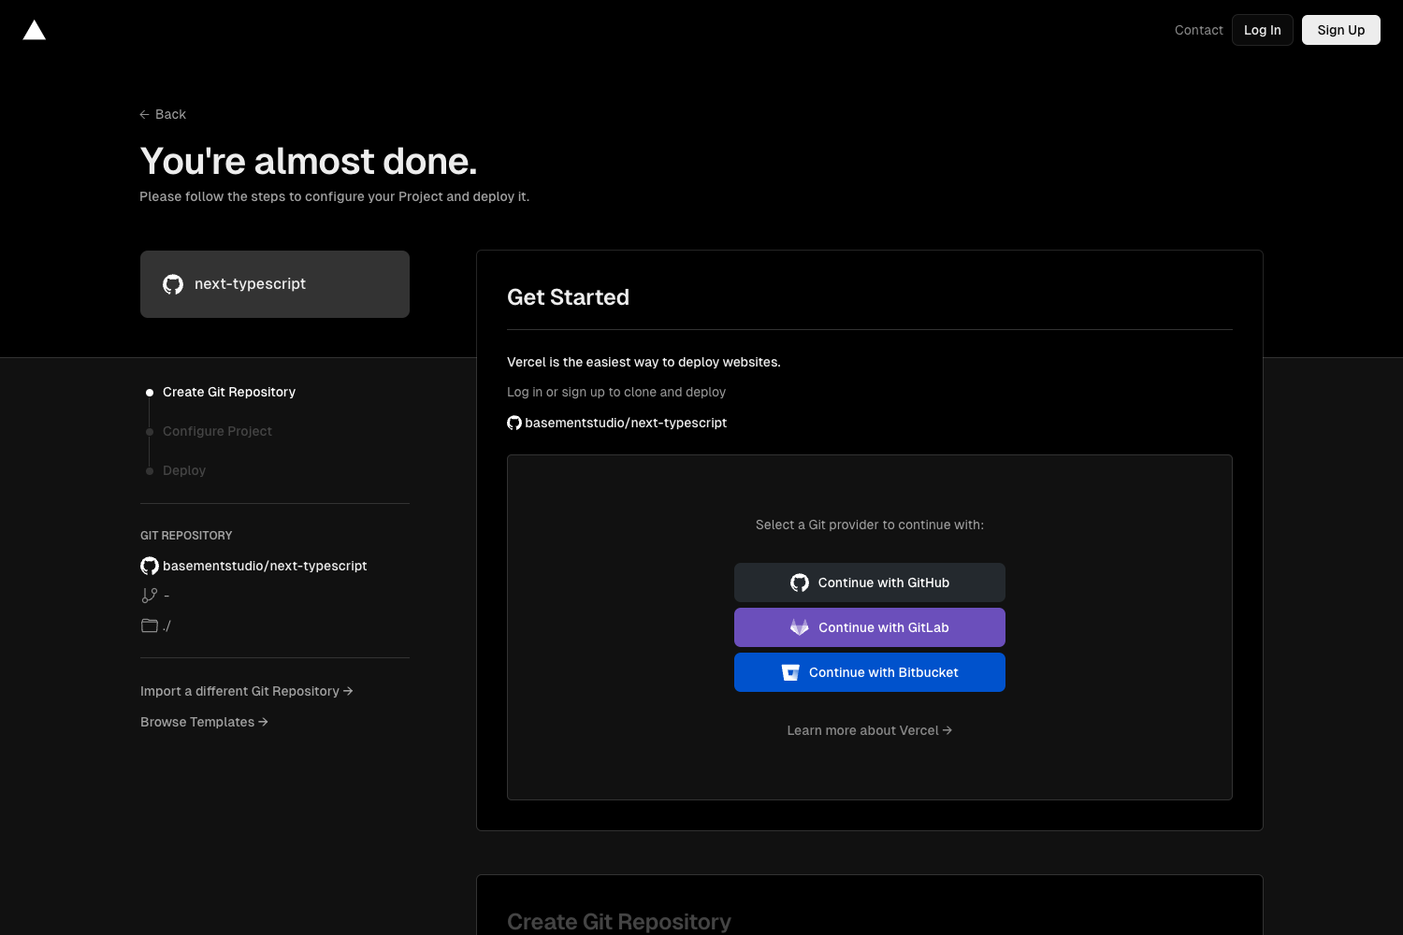Screen dimensions: 1403x935
Task: Select the Deploy step
Action: tap(183, 470)
